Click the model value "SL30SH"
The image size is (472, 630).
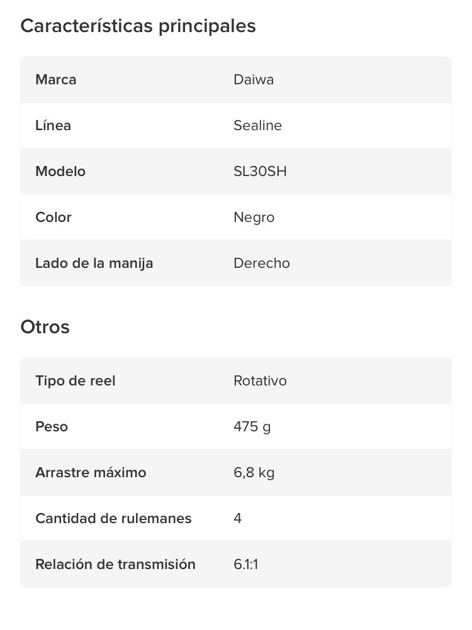[260, 172]
